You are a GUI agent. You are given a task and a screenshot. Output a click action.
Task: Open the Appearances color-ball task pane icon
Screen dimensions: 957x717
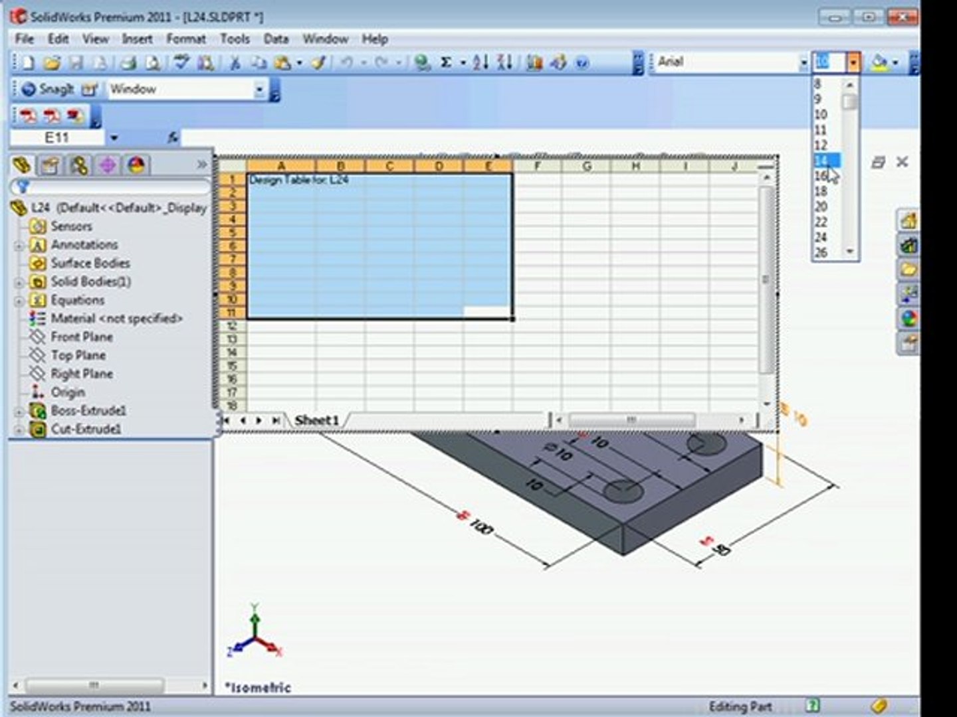pyautogui.click(x=908, y=319)
